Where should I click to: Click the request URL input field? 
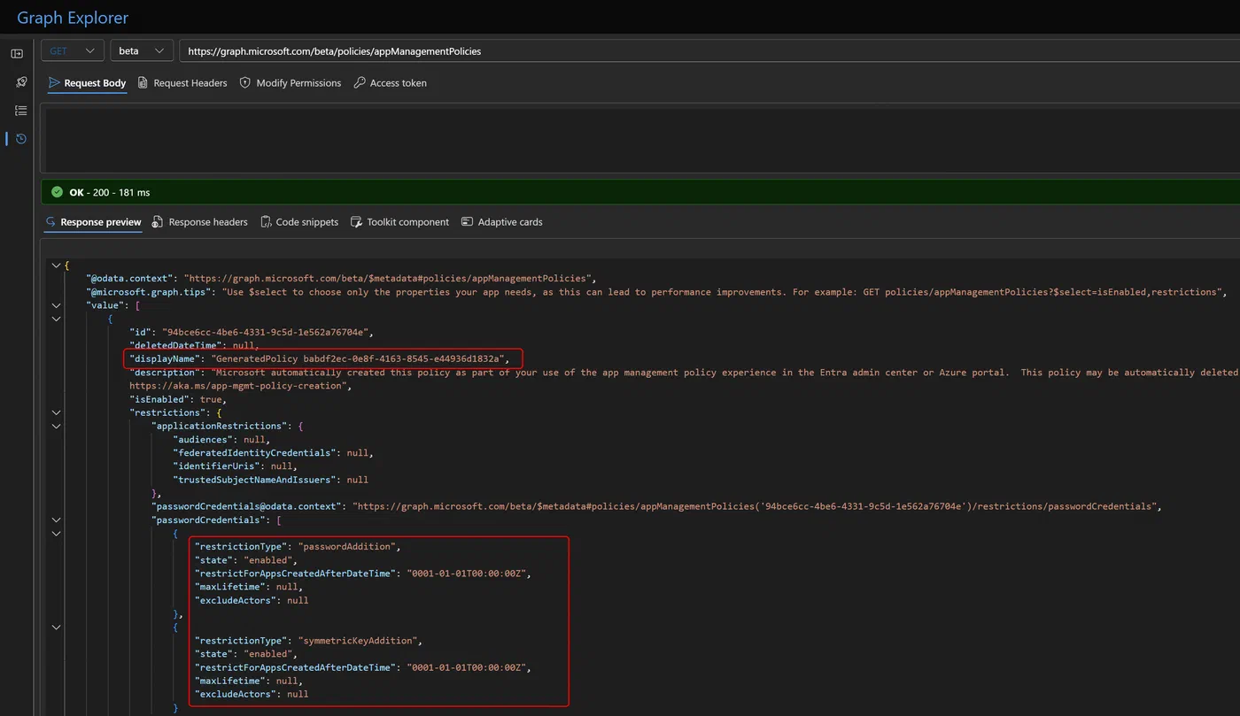coord(709,50)
